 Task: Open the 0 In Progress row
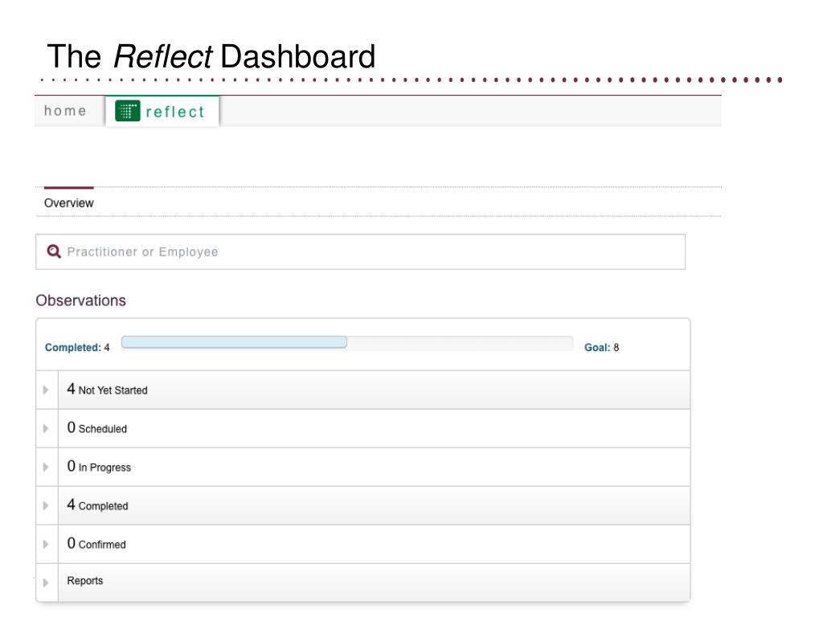[374, 467]
